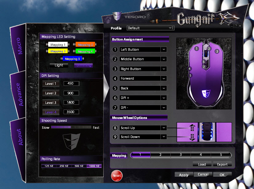Click the Level 1 DPI field showing 450
Screen dimensions: 254x189
(x=71, y=83)
